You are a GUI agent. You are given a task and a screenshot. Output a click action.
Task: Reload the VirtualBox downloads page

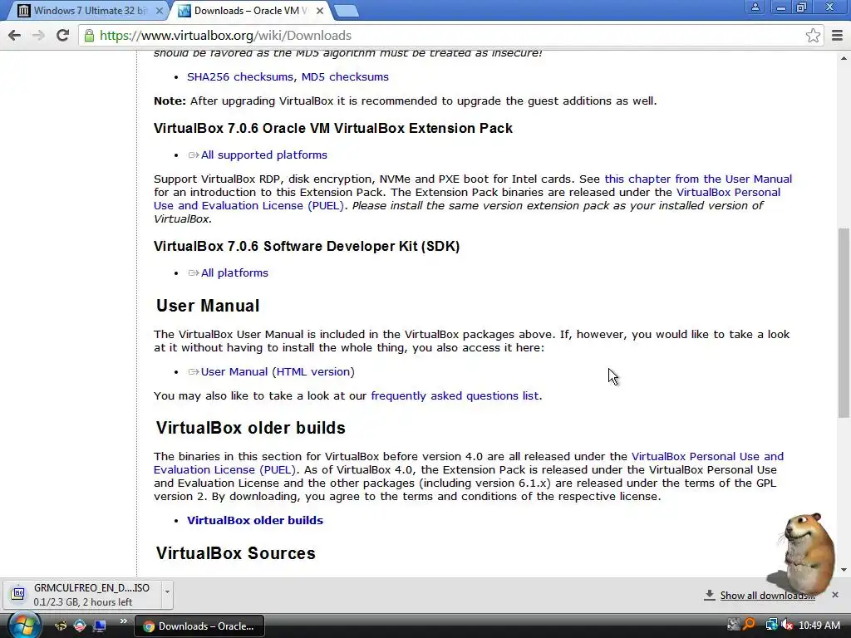tap(63, 36)
